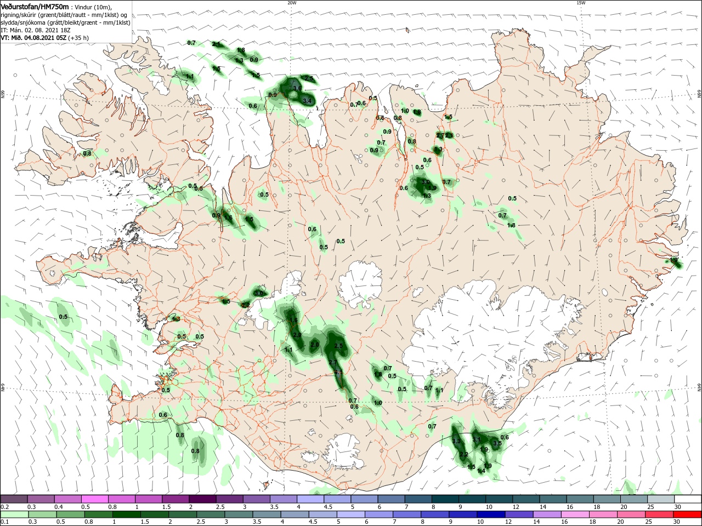Click the dark purple 2–2.5 legend swatch
Screen dimensions: 702x526
pyautogui.click(x=202, y=499)
